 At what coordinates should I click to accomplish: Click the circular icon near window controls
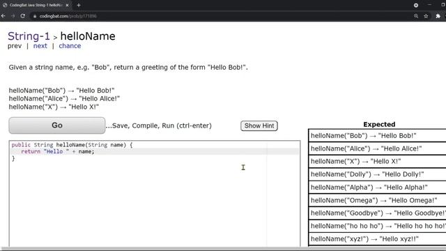(x=416, y=5)
